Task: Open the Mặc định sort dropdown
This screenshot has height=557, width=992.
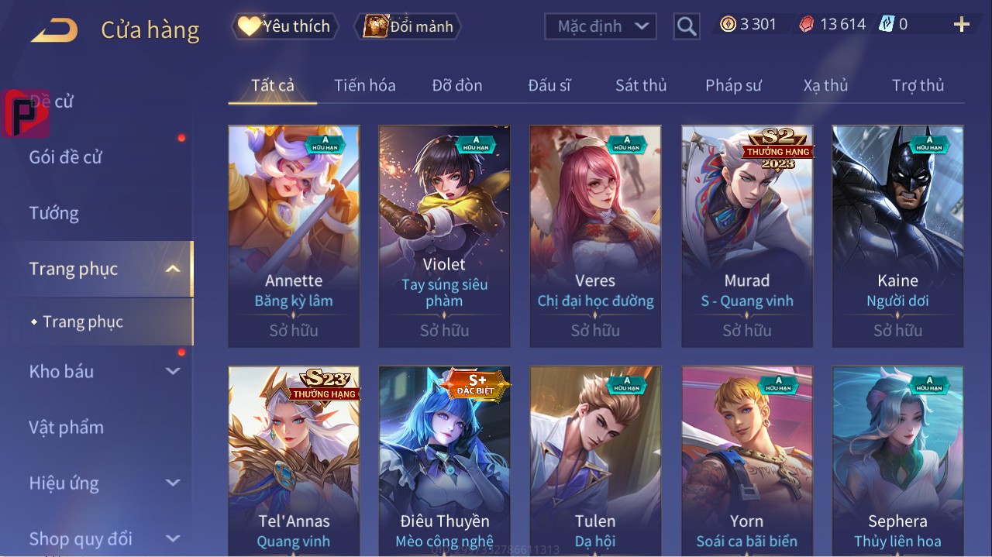Action: (601, 26)
